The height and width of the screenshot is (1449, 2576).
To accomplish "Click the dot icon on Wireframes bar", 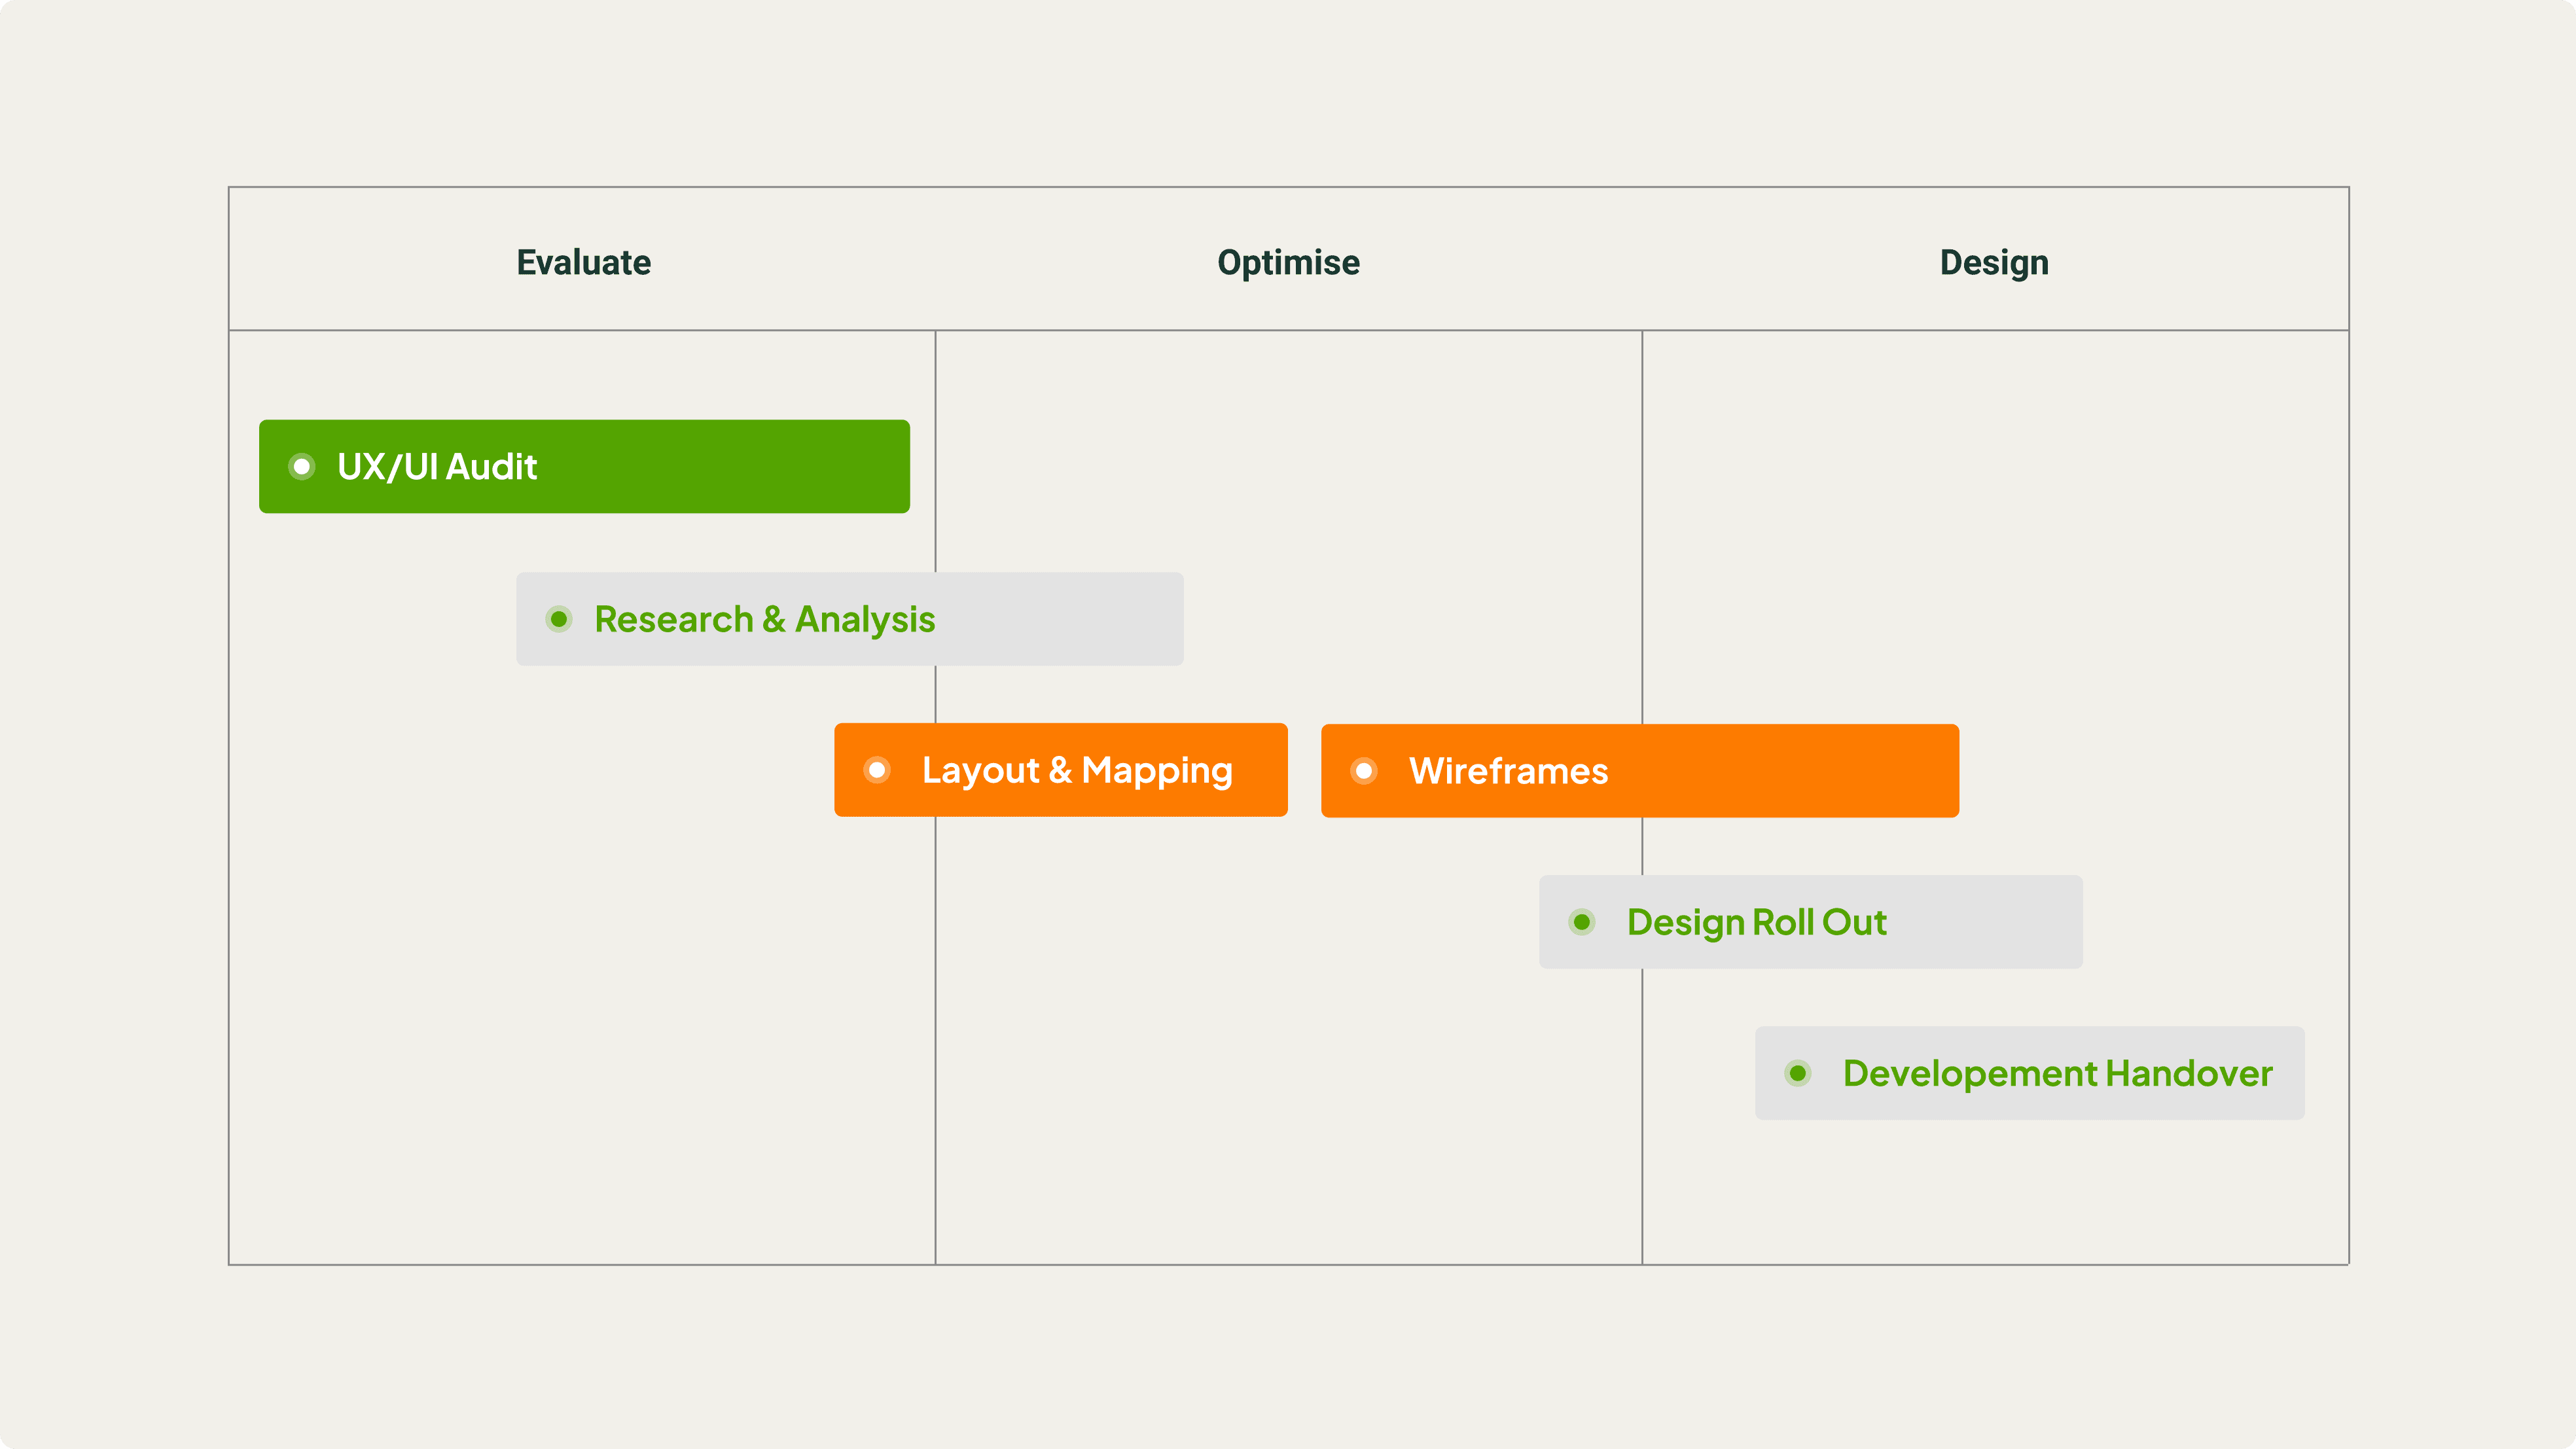I will point(1364,771).
